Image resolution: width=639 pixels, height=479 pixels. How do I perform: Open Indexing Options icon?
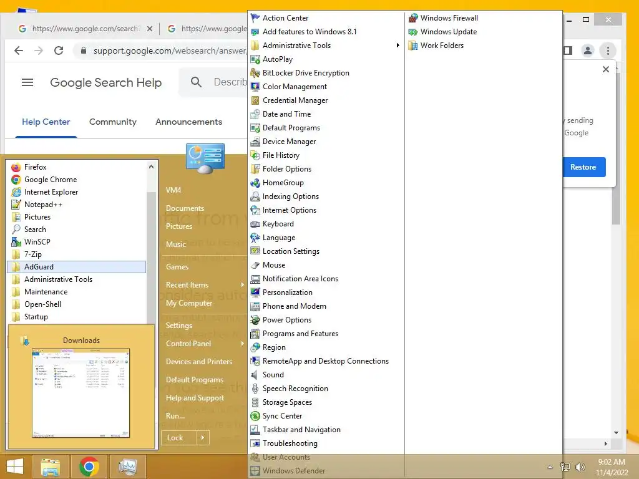[x=255, y=196]
